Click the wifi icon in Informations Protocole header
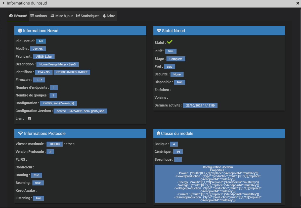The height and width of the screenshot is (208, 301). pyautogui.click(x=21, y=134)
